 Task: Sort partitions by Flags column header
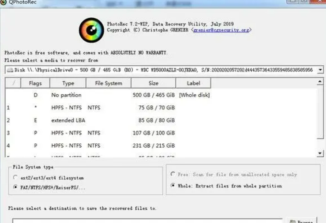tap(35, 83)
